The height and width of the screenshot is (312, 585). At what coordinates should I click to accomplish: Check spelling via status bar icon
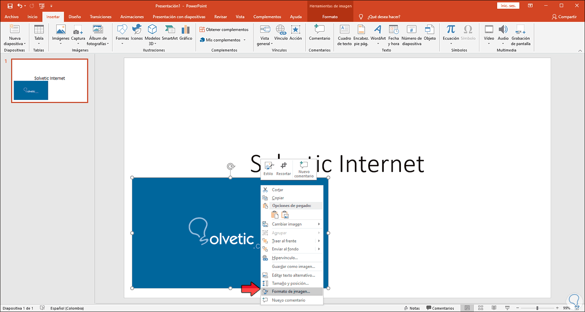(x=43, y=308)
